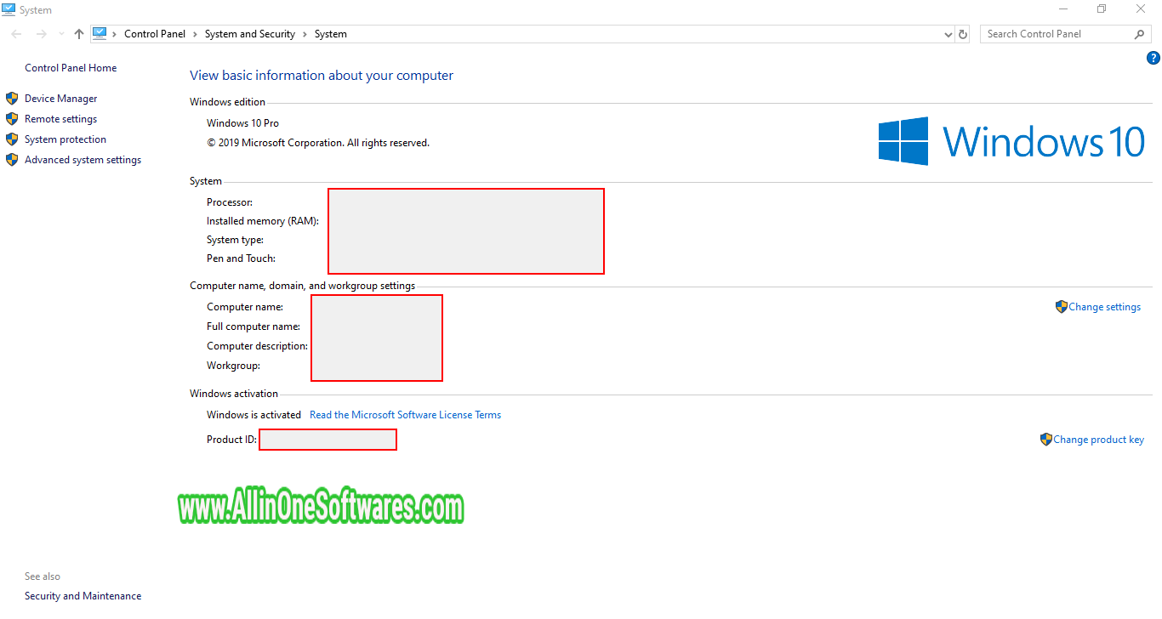Go back with the Back arrow

[x=17, y=34]
